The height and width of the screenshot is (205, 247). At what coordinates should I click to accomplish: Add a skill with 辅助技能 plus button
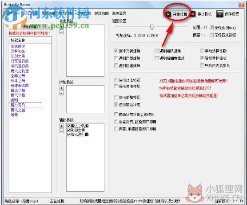[x=61, y=126]
